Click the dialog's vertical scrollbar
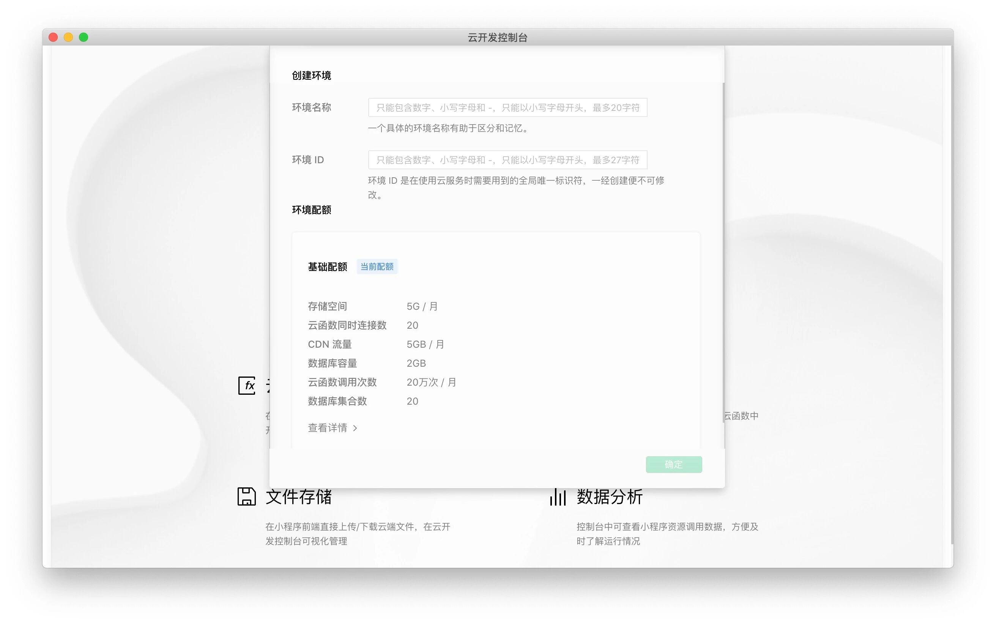 coord(723,252)
